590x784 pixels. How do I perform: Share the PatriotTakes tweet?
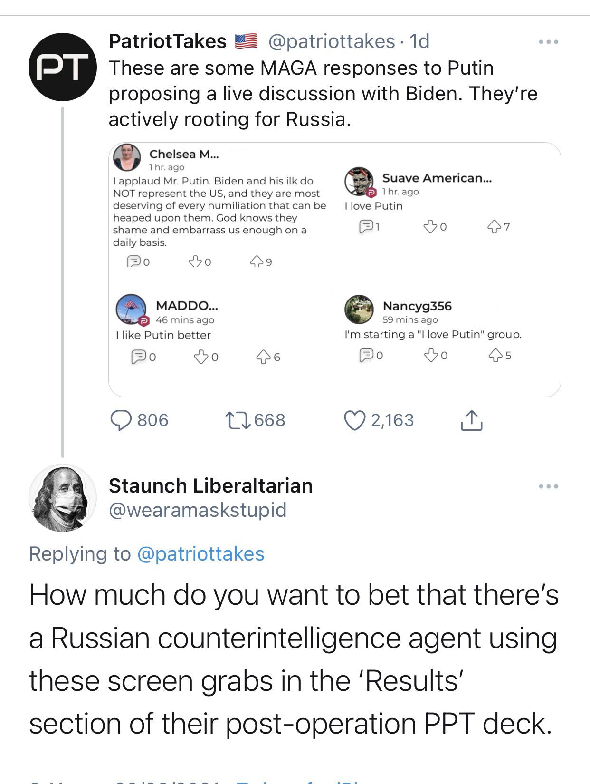click(x=471, y=420)
